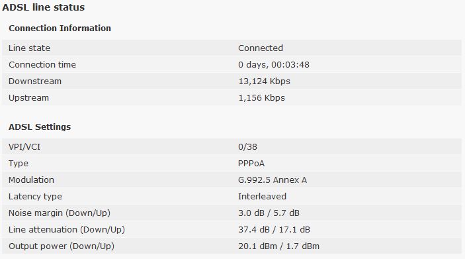This screenshot has width=465, height=259.
Task: Click the Connection time row label
Action: 42,65
